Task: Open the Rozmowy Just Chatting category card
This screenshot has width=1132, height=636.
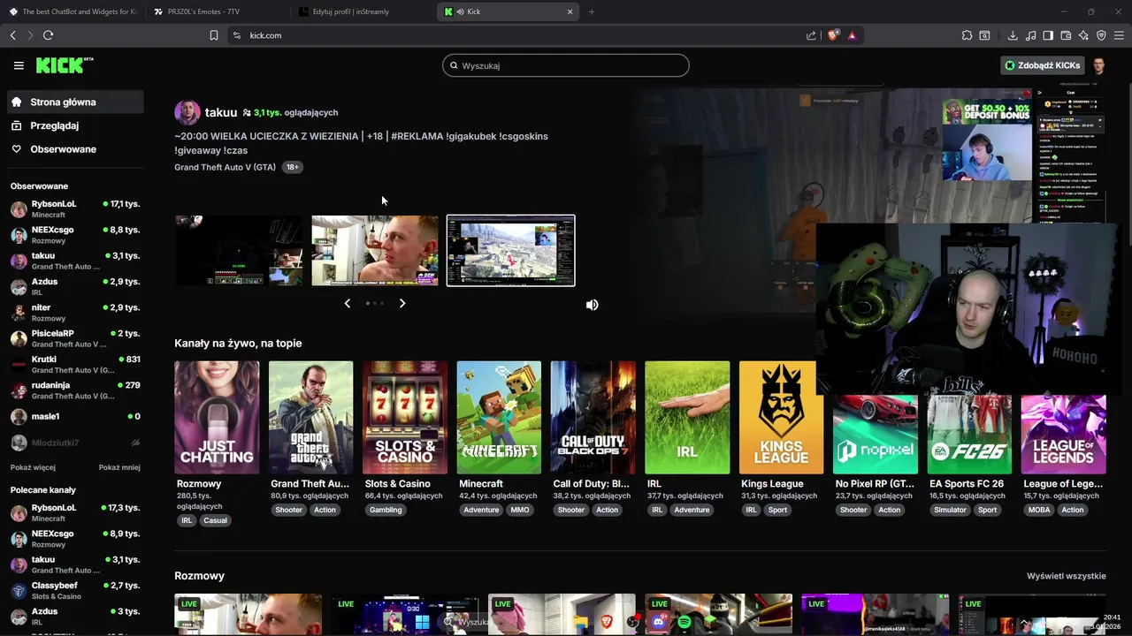Action: click(x=217, y=417)
